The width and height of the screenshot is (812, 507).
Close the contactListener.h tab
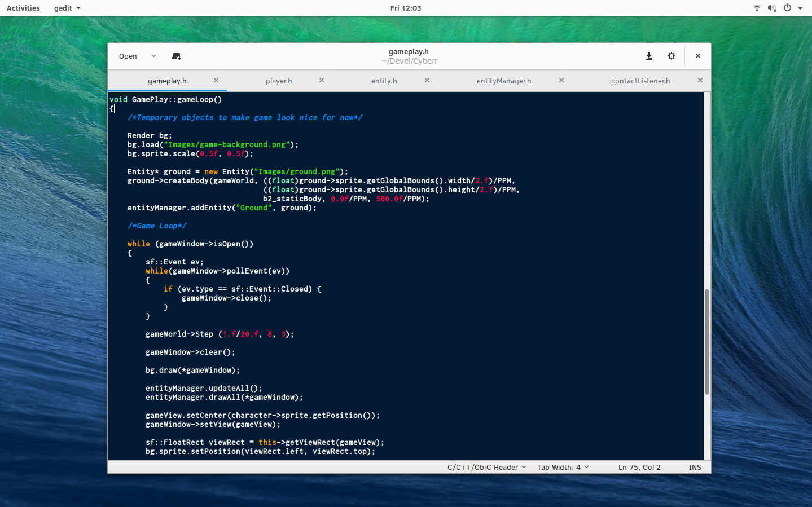pos(700,81)
